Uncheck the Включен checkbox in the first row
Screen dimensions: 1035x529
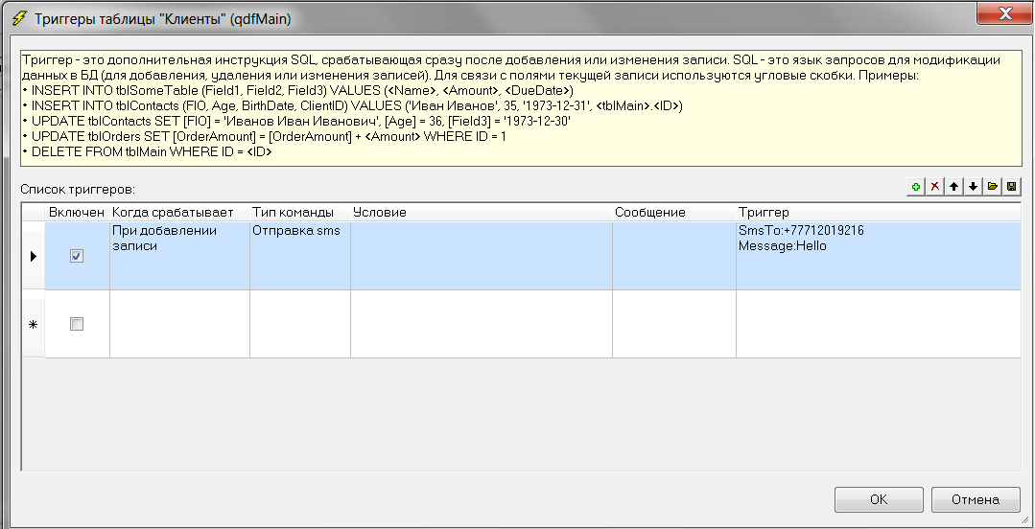(x=77, y=256)
